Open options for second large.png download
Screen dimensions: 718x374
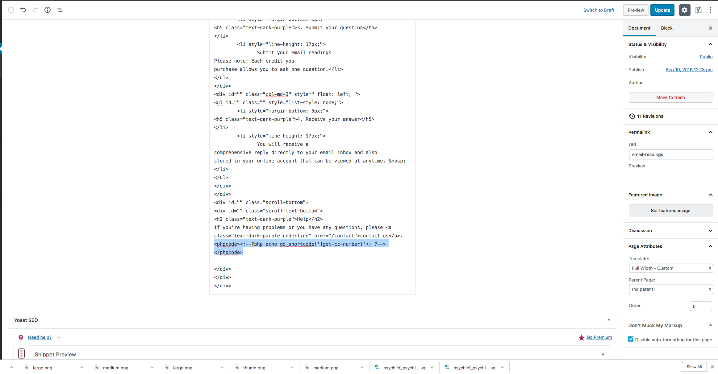(x=222, y=367)
